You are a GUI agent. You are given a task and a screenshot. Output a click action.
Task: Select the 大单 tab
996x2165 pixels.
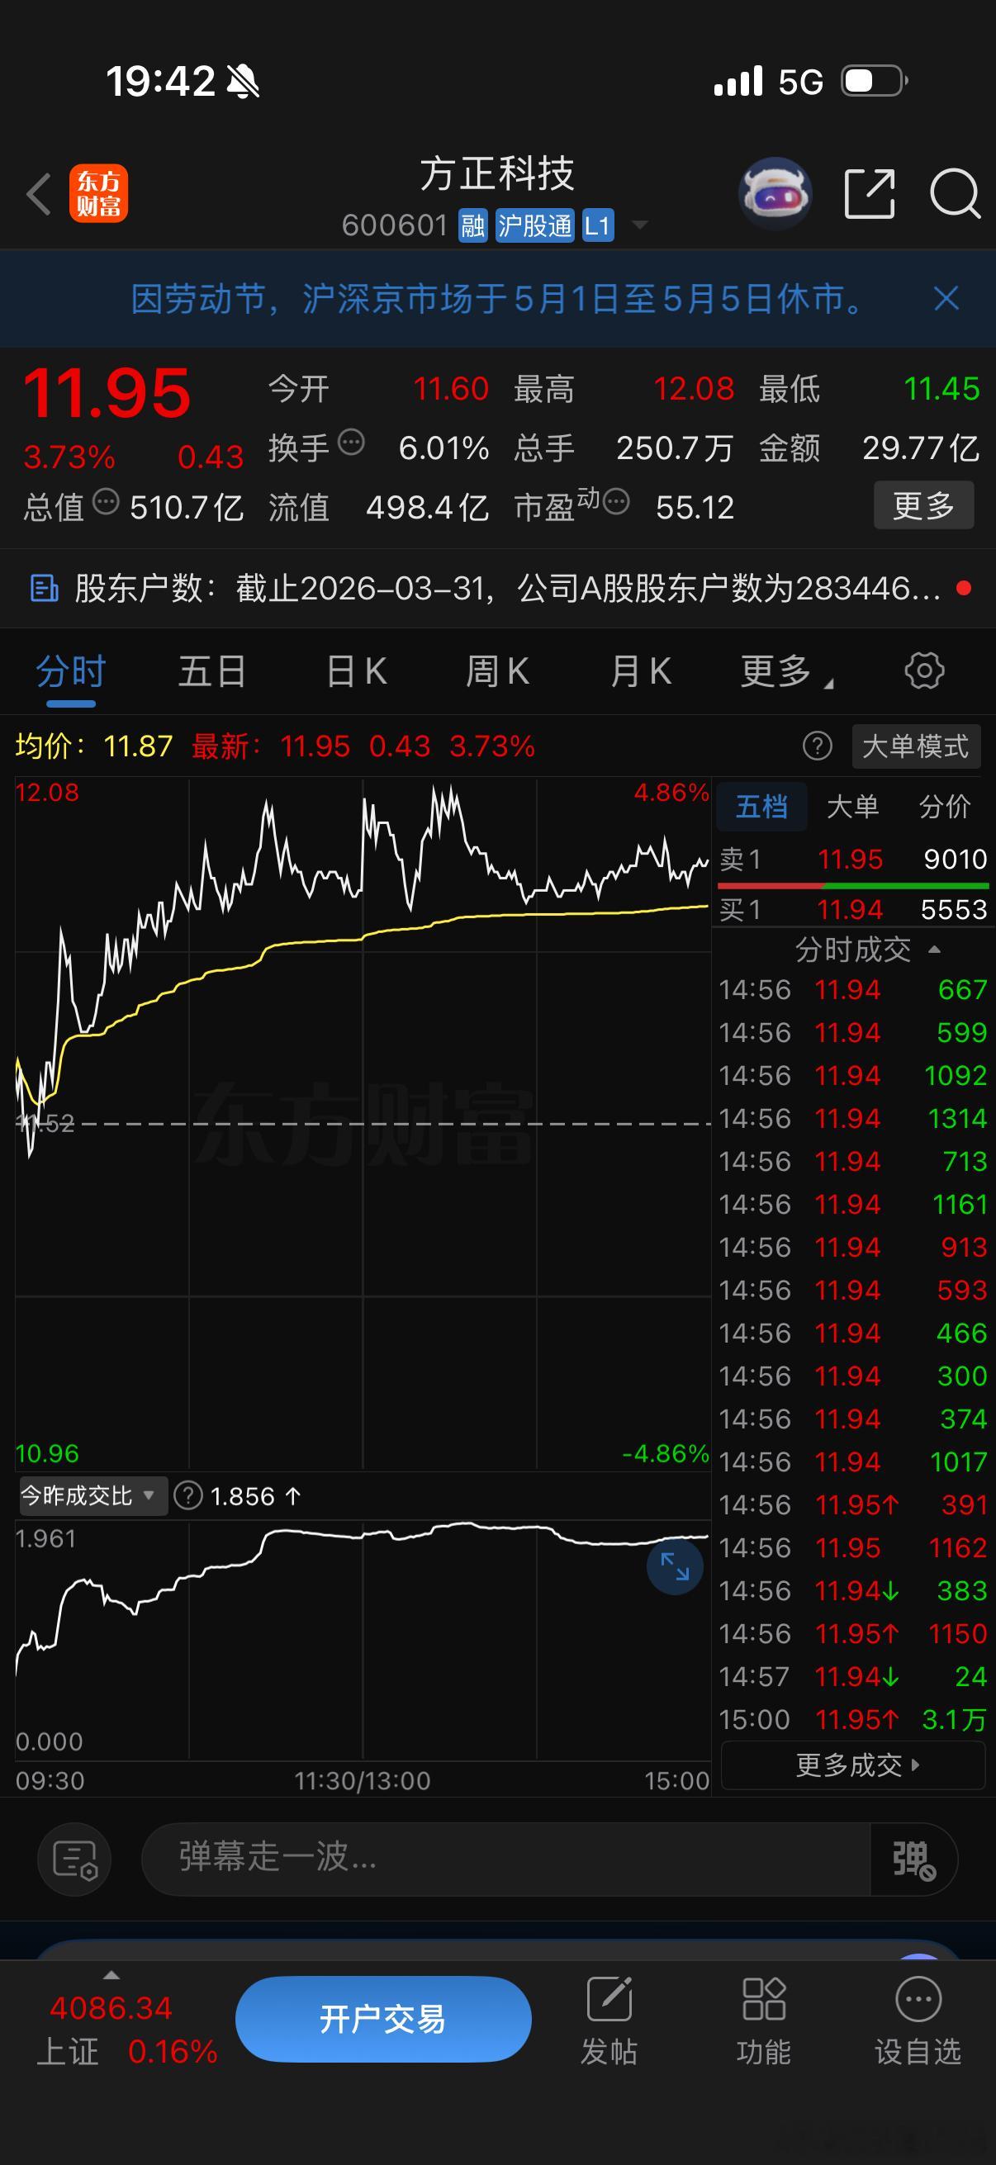click(852, 807)
